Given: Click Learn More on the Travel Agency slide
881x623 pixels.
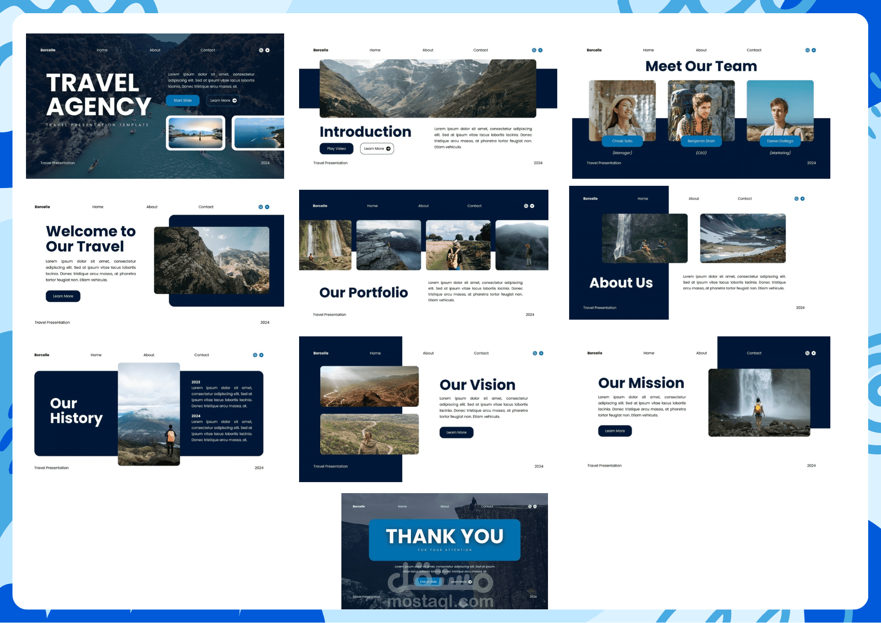Looking at the screenshot, I should pyautogui.click(x=223, y=100).
